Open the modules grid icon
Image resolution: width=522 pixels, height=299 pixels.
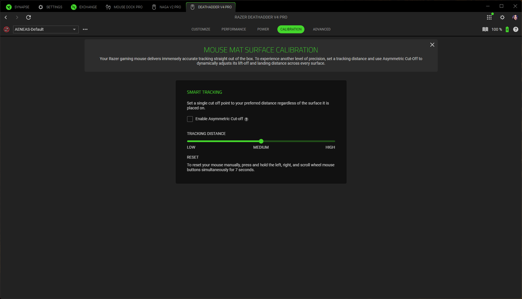click(x=489, y=17)
